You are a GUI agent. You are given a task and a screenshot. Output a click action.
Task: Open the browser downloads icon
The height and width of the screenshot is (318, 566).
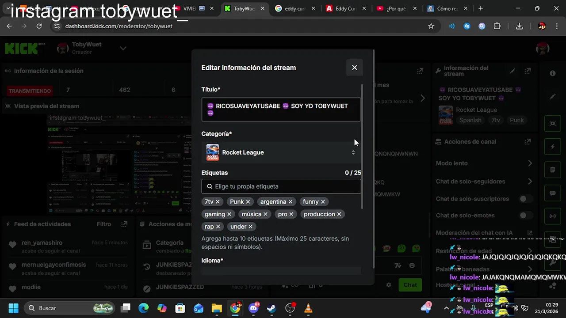pos(520,26)
